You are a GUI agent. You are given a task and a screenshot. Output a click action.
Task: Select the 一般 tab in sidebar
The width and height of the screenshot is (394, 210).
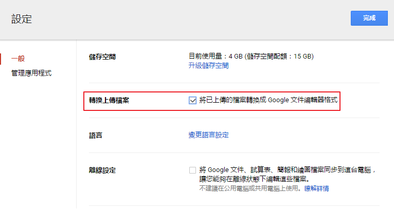[x=19, y=59]
